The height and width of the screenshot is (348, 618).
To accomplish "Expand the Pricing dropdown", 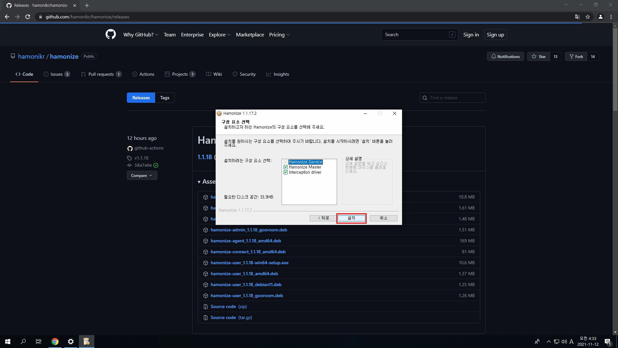I will pos(279,34).
